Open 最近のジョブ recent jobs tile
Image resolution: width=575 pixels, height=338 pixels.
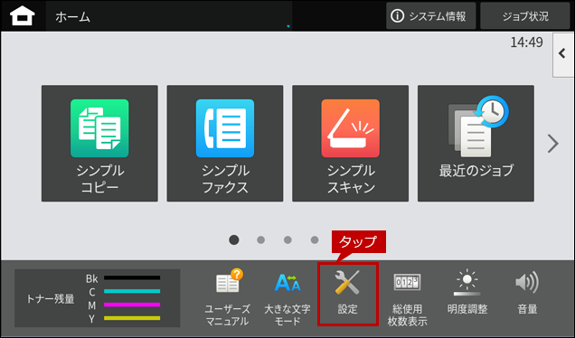(476, 144)
